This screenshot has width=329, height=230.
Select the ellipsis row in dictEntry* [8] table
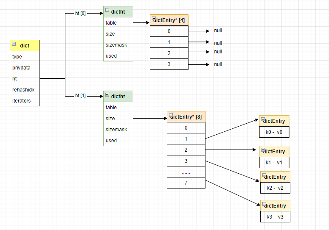pyautogui.click(x=186, y=172)
